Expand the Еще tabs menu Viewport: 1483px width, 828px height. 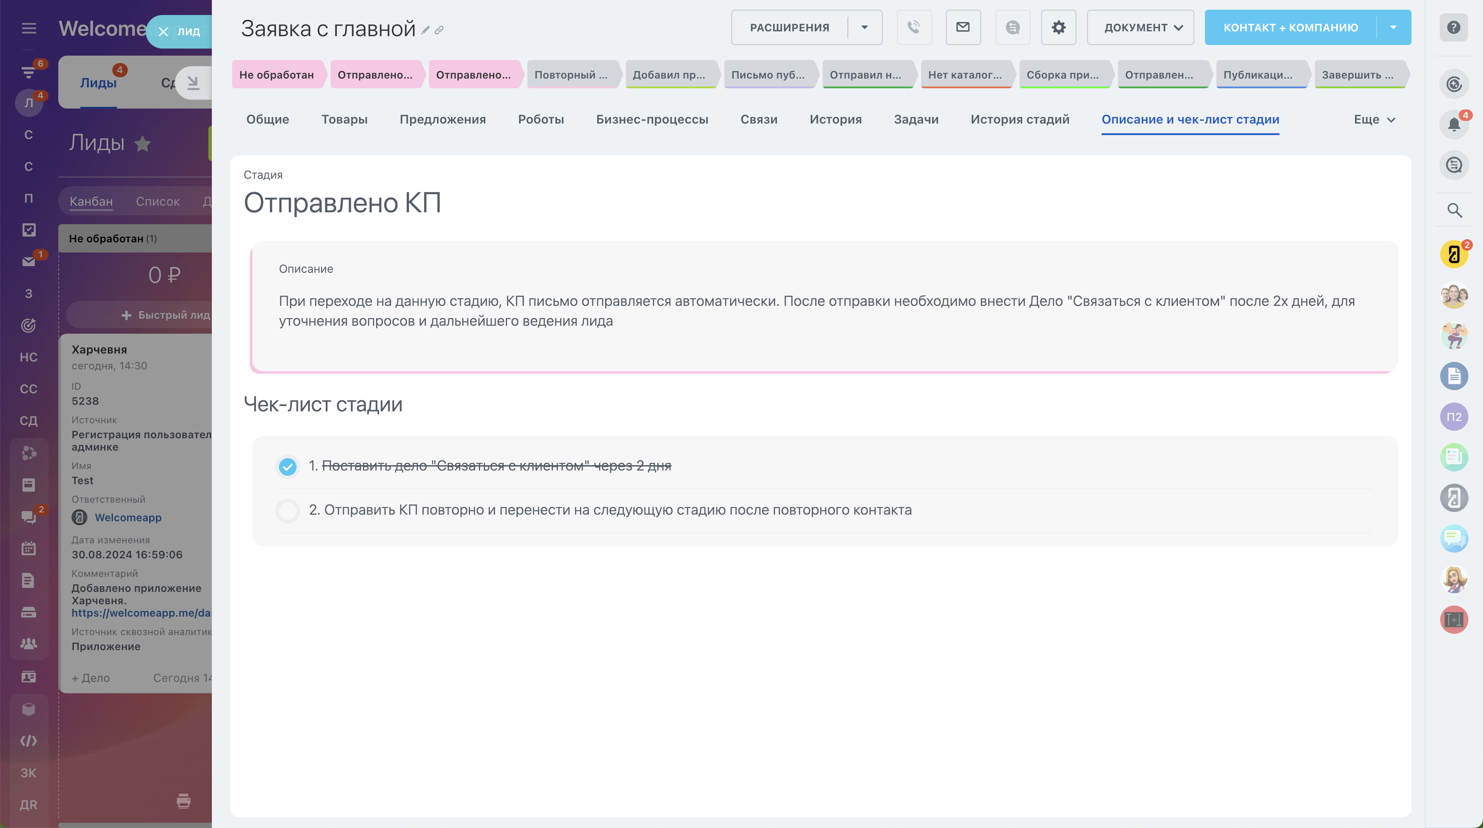(1374, 119)
